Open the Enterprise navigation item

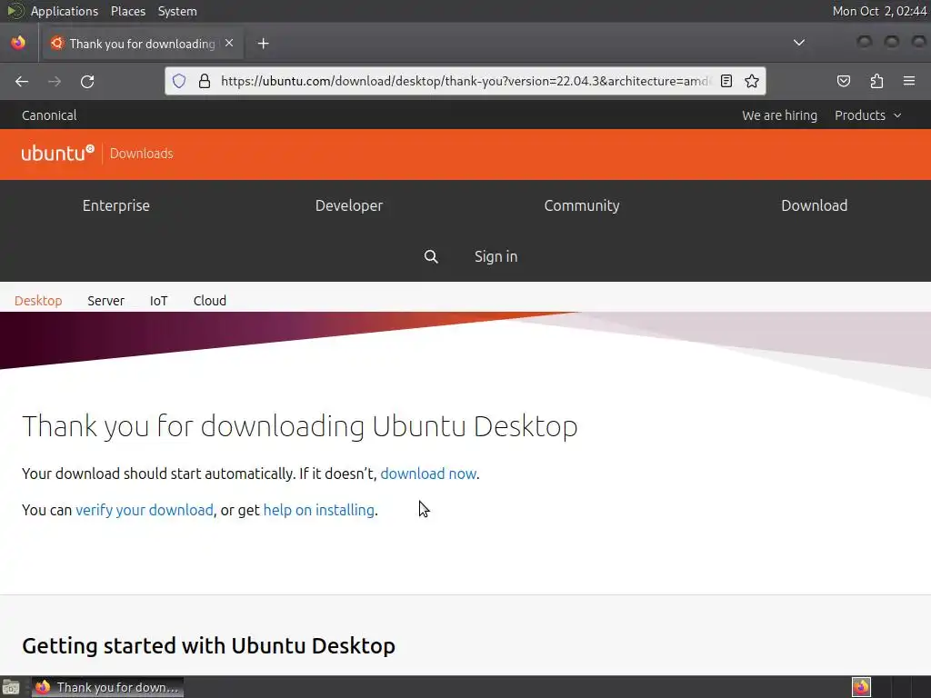point(115,205)
